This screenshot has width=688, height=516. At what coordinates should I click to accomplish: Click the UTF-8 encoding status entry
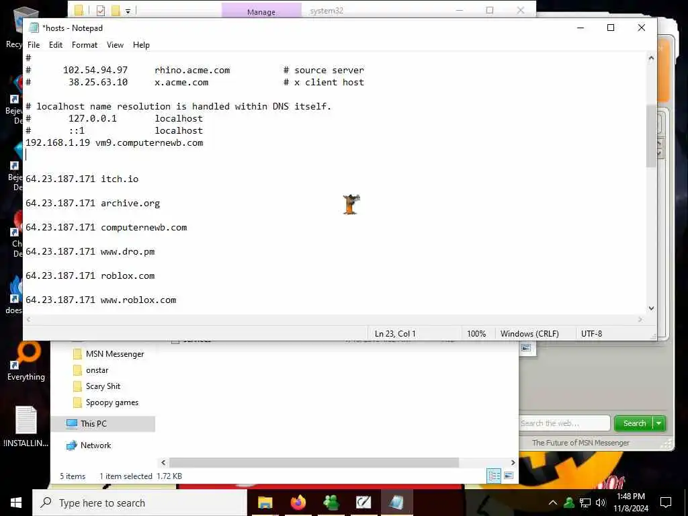(591, 333)
